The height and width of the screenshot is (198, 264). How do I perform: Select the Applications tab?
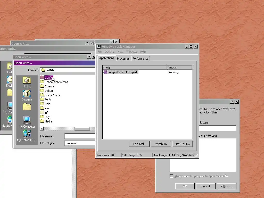pos(106,58)
